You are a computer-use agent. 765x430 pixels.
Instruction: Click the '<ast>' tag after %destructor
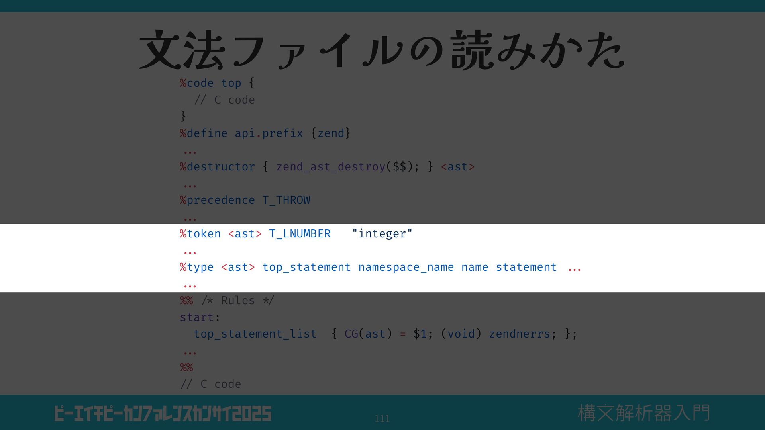coord(458,166)
